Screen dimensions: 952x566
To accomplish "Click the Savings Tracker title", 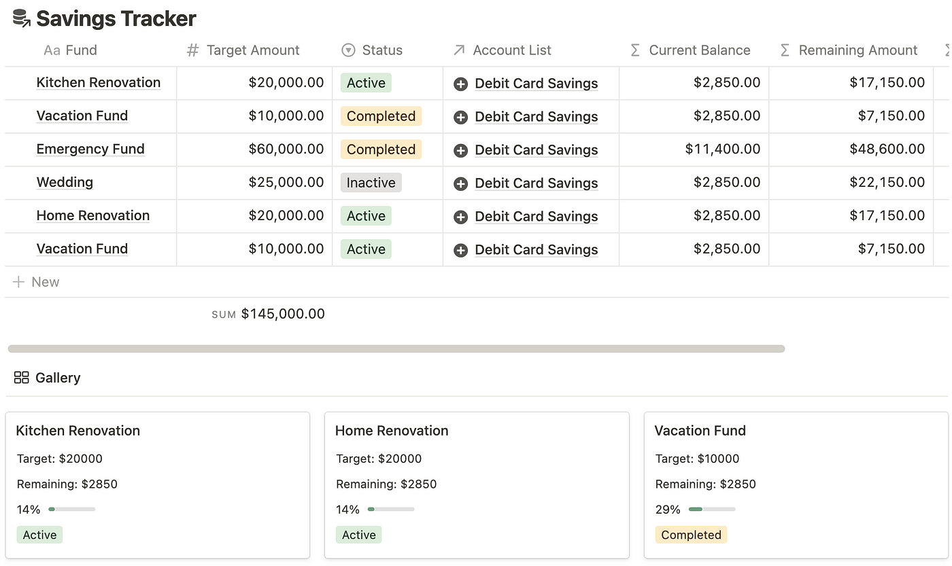I will point(116,18).
